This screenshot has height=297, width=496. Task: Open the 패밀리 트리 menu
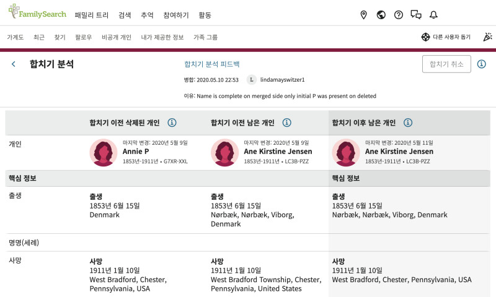click(x=91, y=15)
